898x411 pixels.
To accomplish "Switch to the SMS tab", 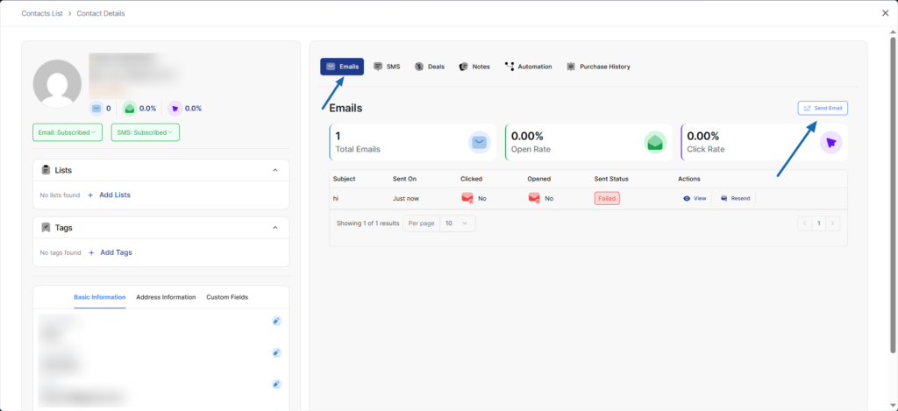I will tap(387, 67).
